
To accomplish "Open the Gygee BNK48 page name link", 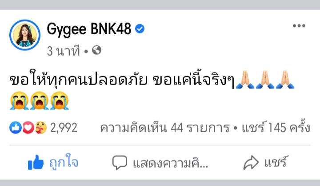I will click(x=89, y=29).
